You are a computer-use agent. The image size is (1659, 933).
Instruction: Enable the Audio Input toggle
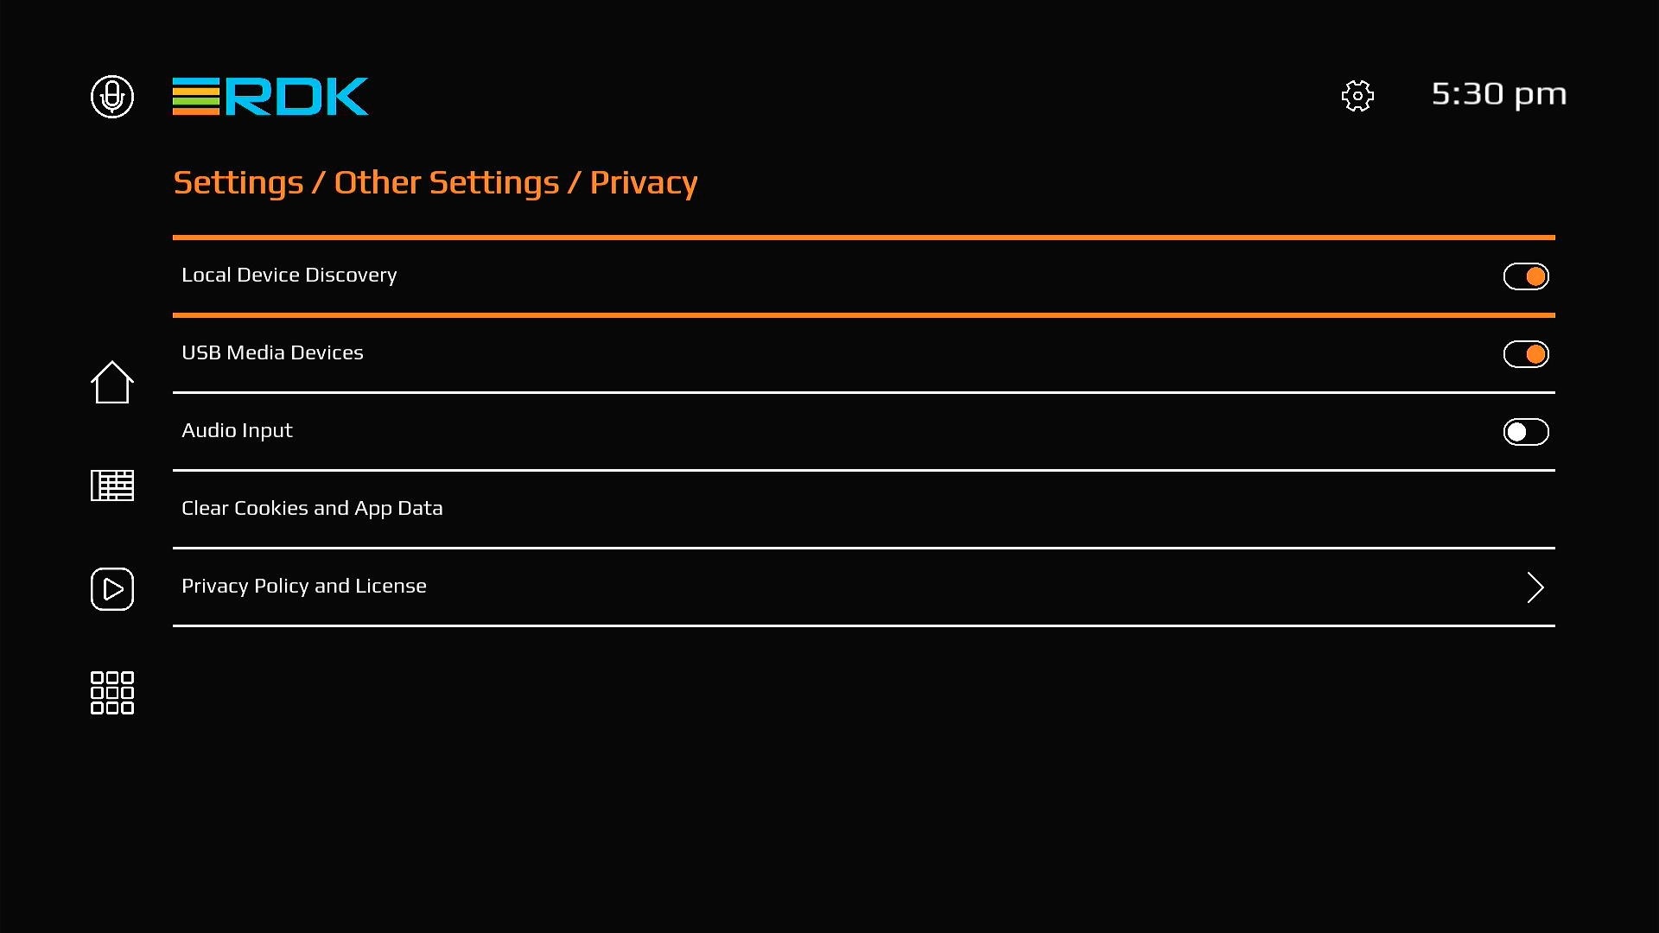pyautogui.click(x=1526, y=432)
